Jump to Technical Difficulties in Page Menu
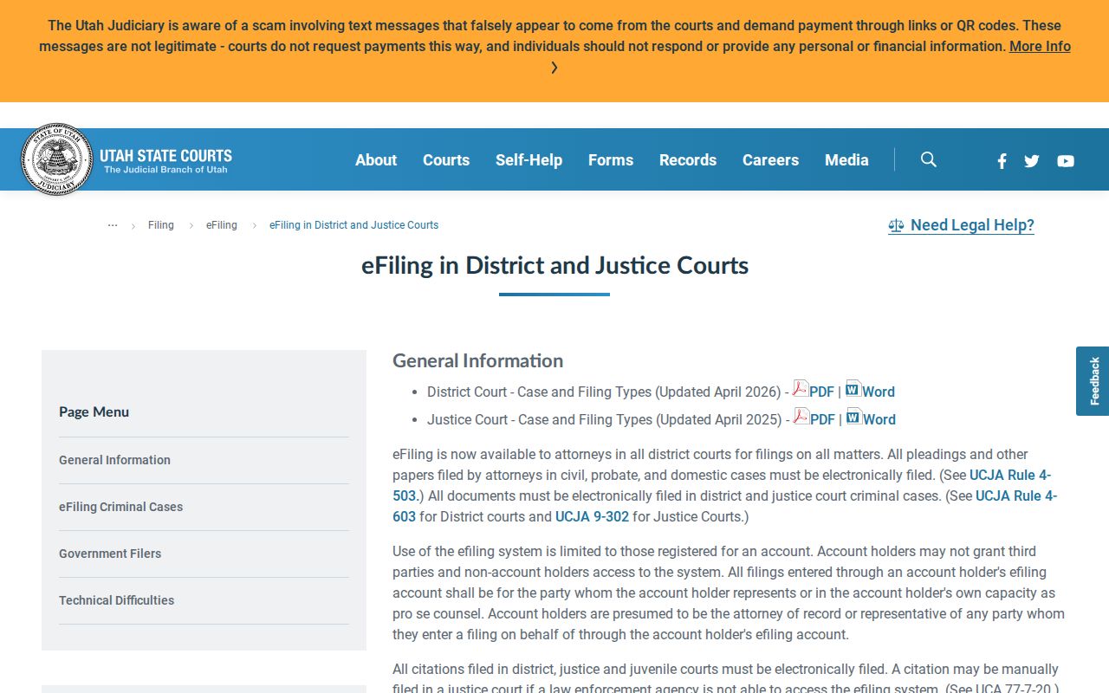Viewport: 1109px width, 693px height. [116, 600]
